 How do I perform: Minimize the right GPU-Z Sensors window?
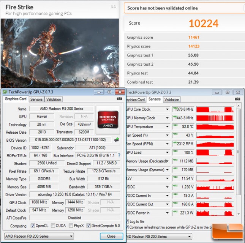(217, 92)
